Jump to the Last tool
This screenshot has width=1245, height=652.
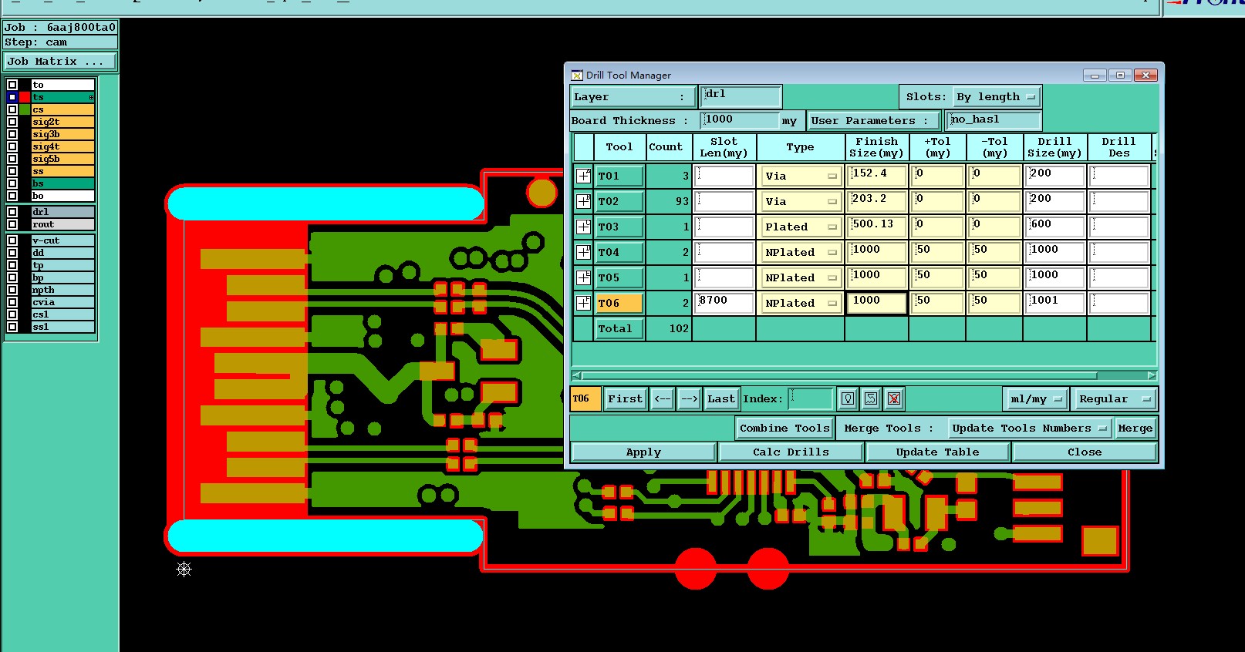coord(721,398)
